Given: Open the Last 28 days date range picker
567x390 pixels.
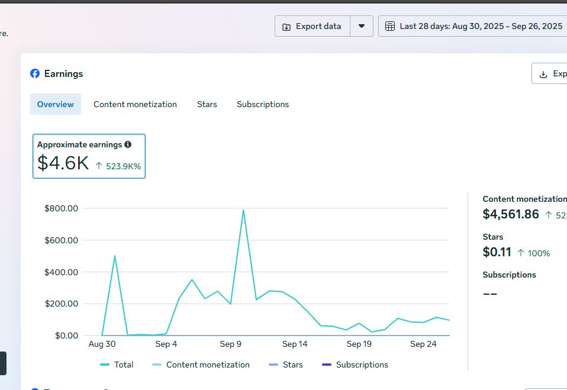Looking at the screenshot, I should (473, 26).
